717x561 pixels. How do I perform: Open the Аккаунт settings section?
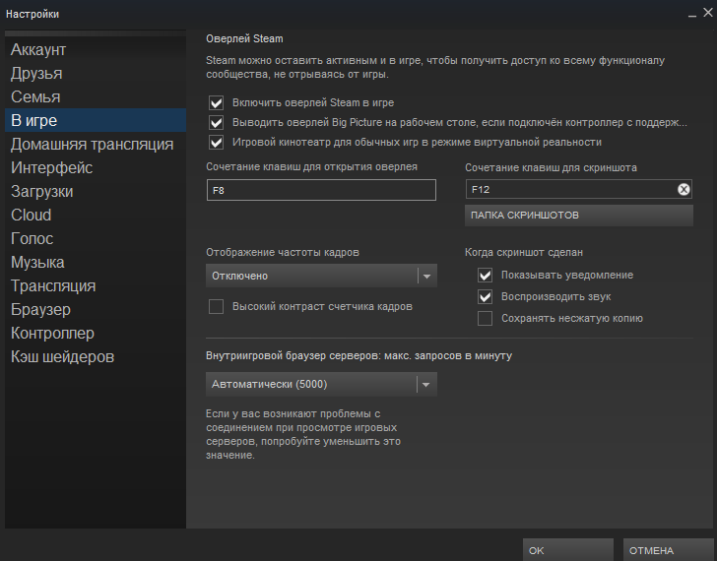(96, 49)
